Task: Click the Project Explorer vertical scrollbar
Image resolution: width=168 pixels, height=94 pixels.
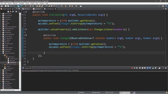Action: (x=20, y=51)
